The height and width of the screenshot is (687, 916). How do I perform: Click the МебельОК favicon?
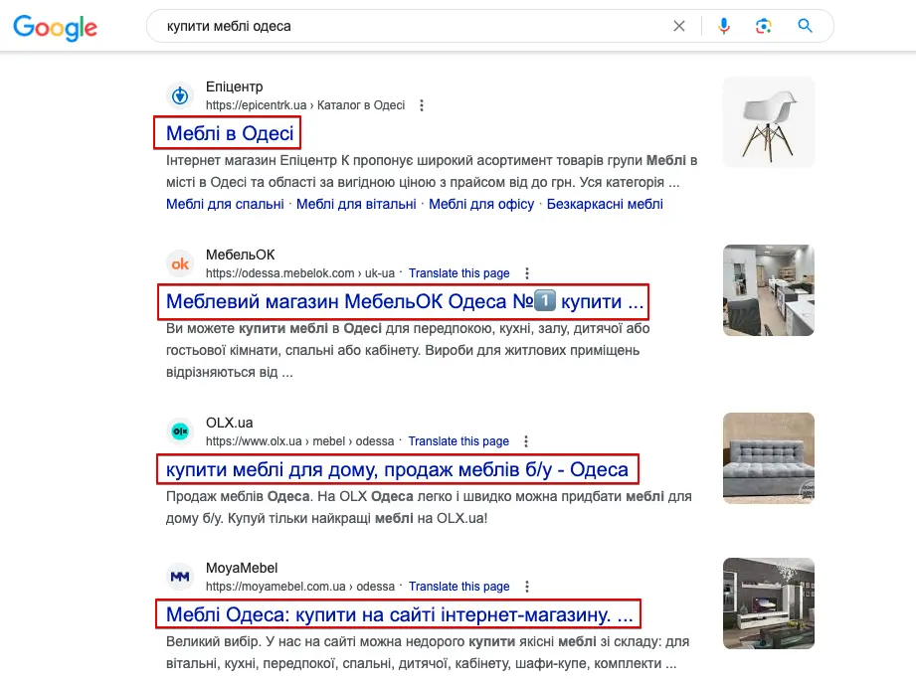click(x=180, y=263)
